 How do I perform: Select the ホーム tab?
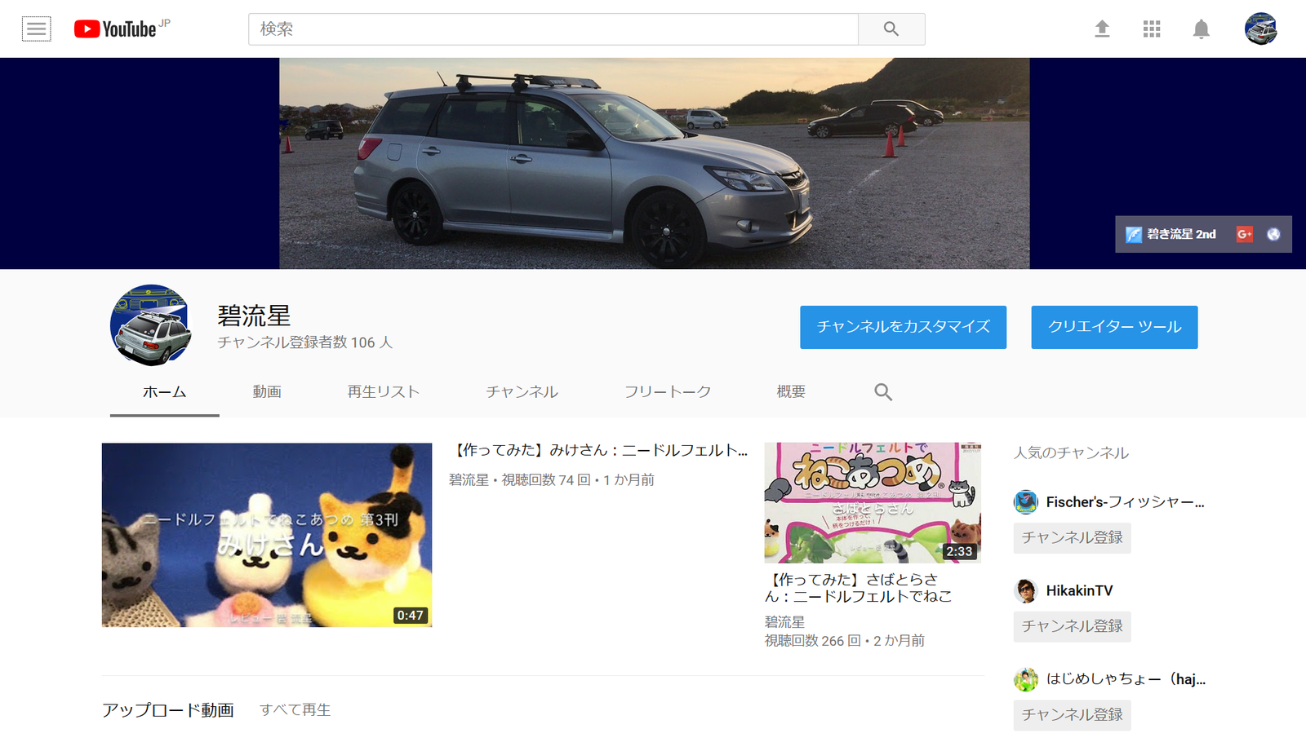click(x=165, y=392)
